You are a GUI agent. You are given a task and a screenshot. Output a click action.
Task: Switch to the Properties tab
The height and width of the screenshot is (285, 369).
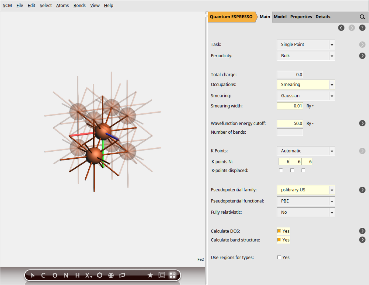click(301, 17)
